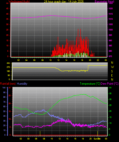The height and width of the screenshot is (142, 119).
Task: Click the 45 value on windspeed axis
Action: (7, 9)
